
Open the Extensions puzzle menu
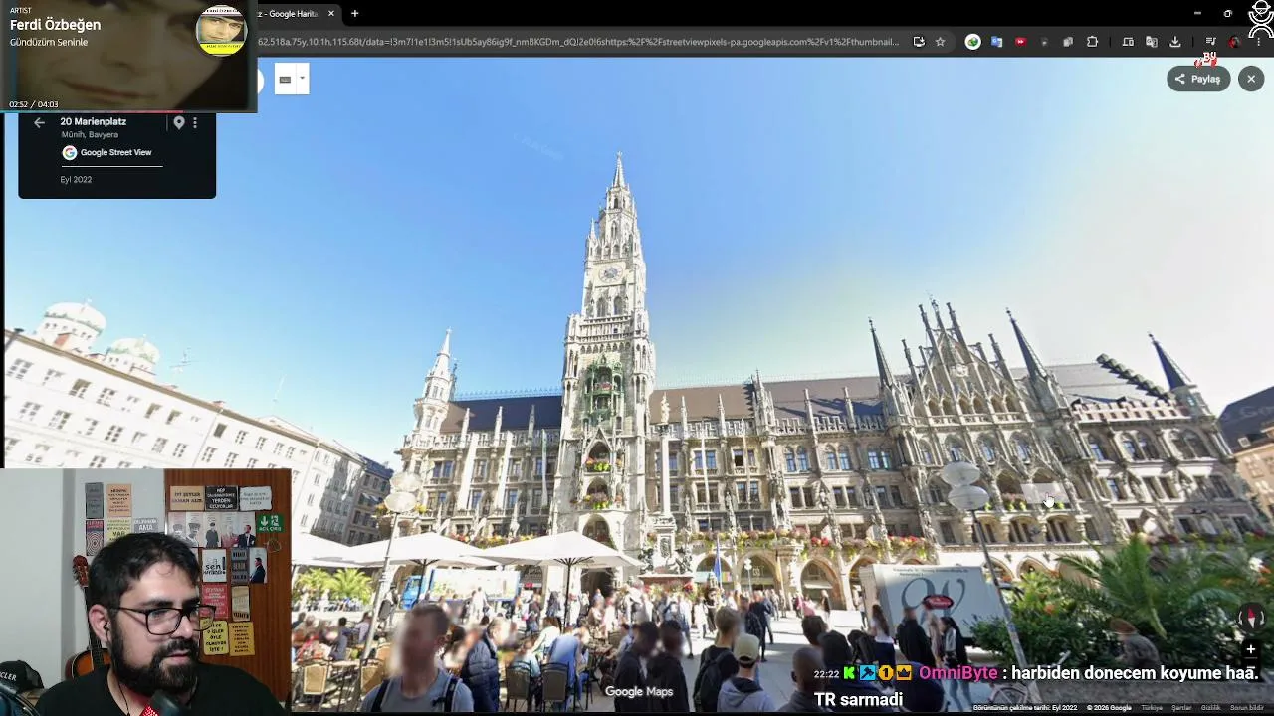tap(1092, 42)
